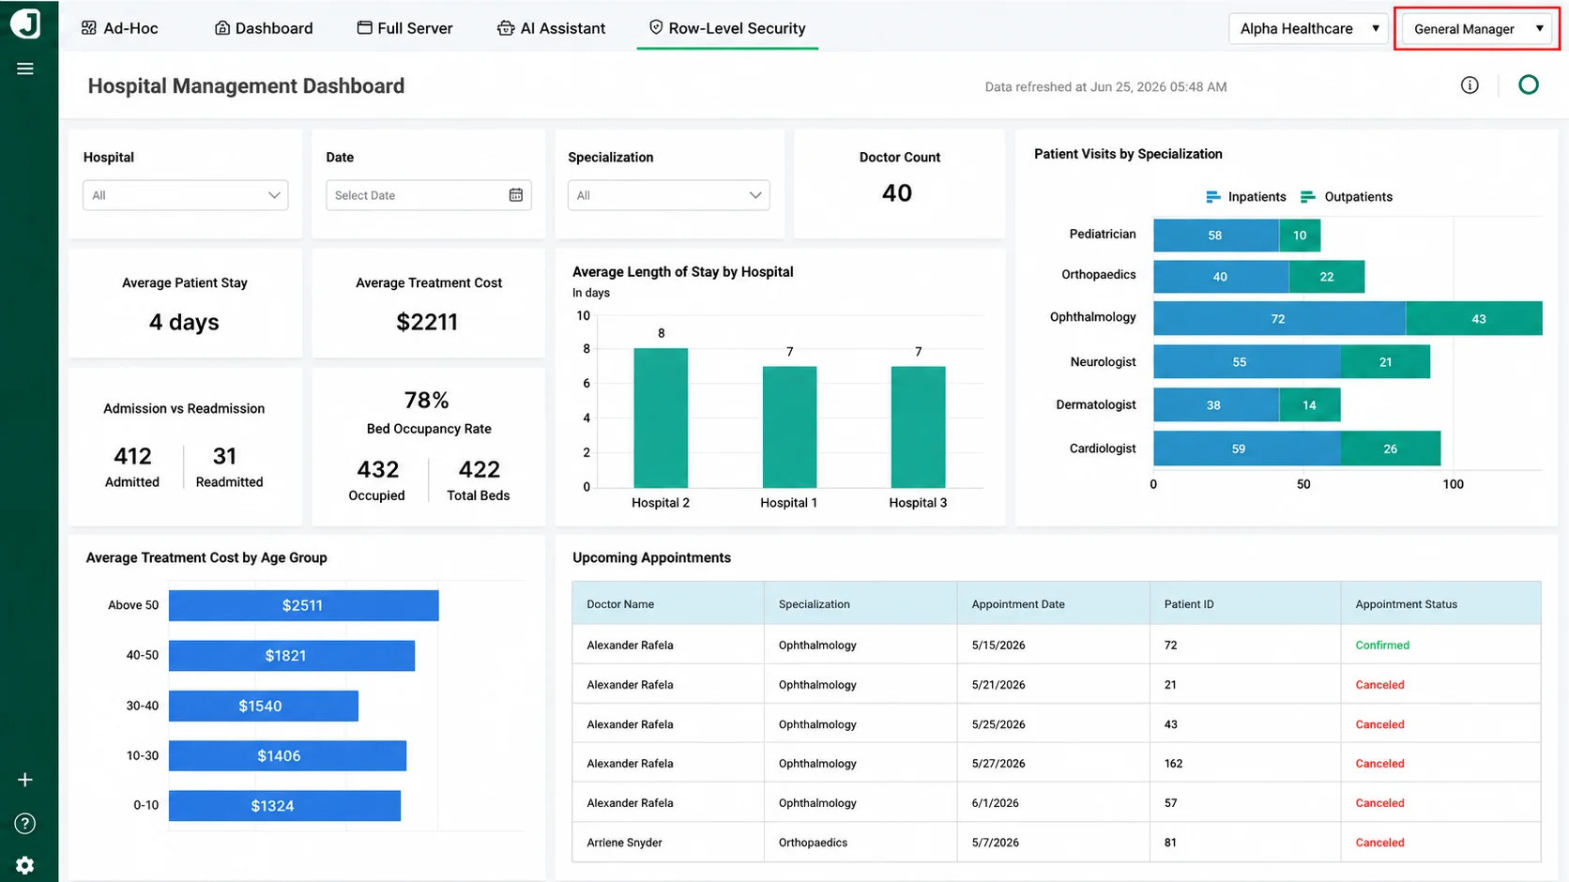The width and height of the screenshot is (1569, 882).
Task: Click the 78% Bed Occupancy Rate value
Action: tap(426, 401)
